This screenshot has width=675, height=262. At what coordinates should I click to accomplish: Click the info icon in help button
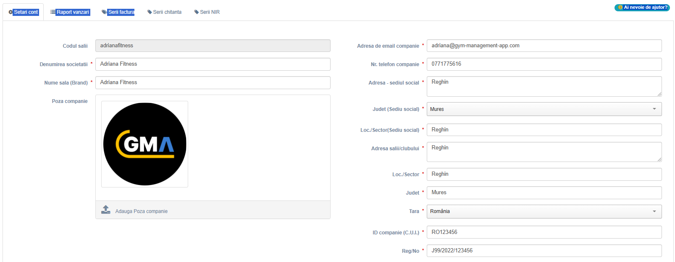pos(620,8)
